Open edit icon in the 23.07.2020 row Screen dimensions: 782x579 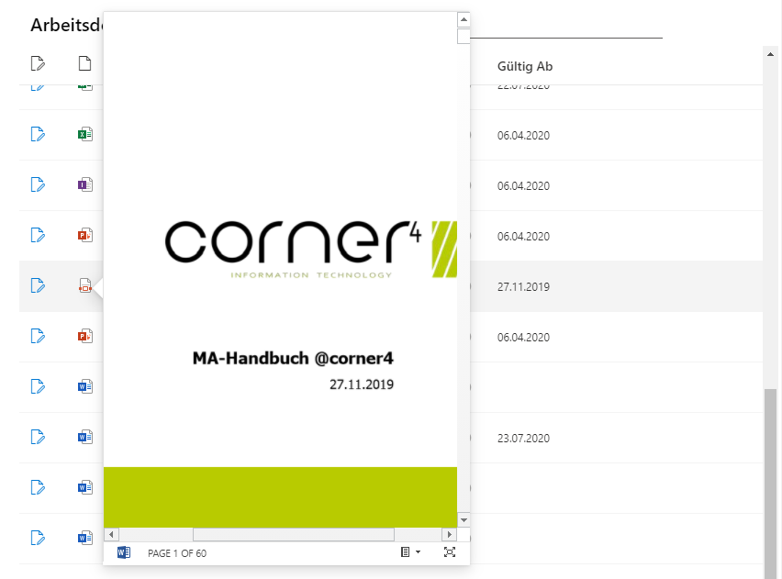(38, 438)
